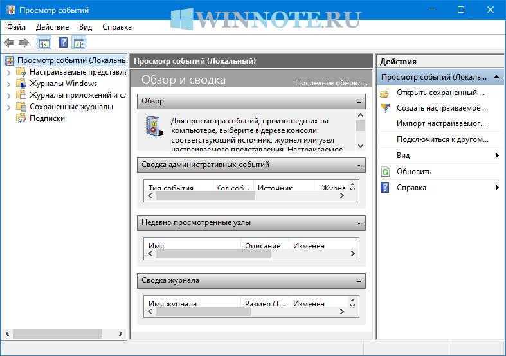Image resolution: width=506 pixels, height=356 pixels.
Task: Collapse the Сводка журнала section
Action: pos(359,281)
